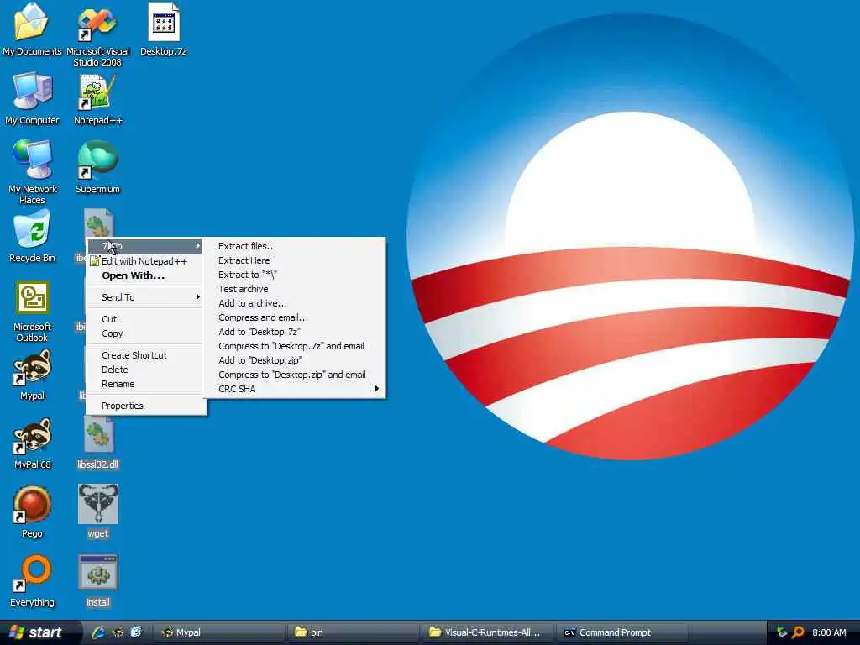Switch to Command Prompt taskbar window
860x645 pixels.
click(622, 632)
